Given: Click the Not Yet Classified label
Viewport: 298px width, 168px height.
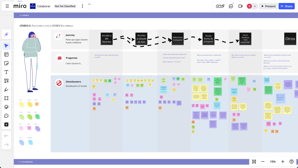Looking at the screenshot, I should point(65,6).
